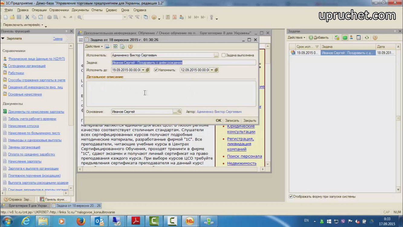Image resolution: width=403 pixels, height=227 pixels.
Task: Click ellipsis button of Исполнитель field
Action: point(216,55)
